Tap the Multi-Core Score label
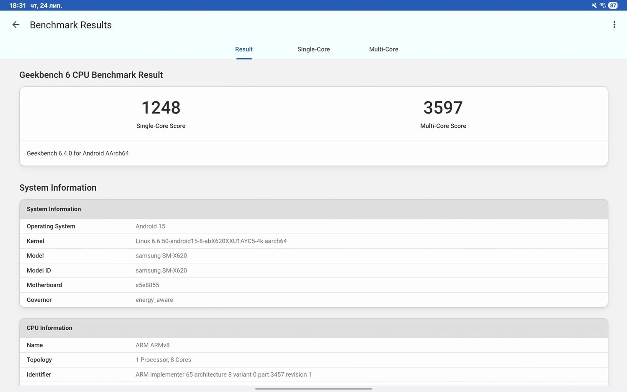The height and width of the screenshot is (392, 627). tap(443, 126)
